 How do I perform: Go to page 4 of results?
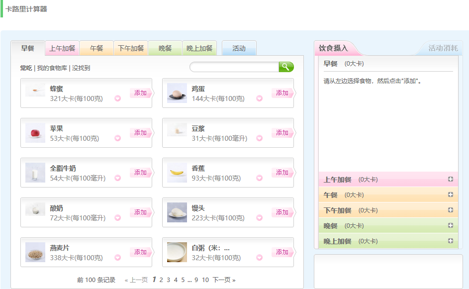[x=176, y=280]
